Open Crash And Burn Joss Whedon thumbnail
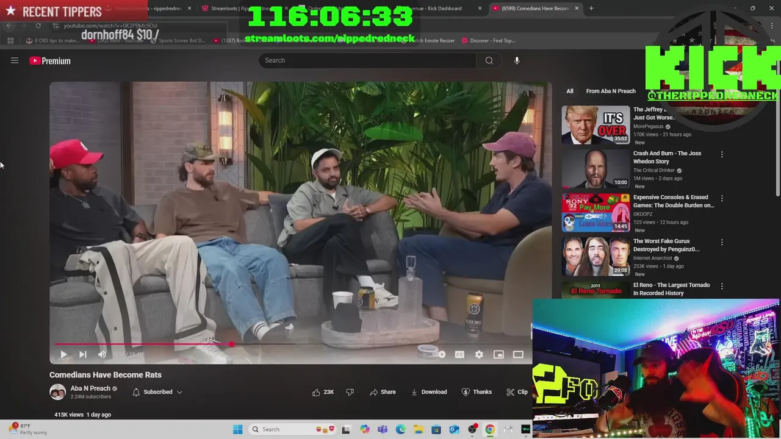The height and width of the screenshot is (439, 781). 596,169
